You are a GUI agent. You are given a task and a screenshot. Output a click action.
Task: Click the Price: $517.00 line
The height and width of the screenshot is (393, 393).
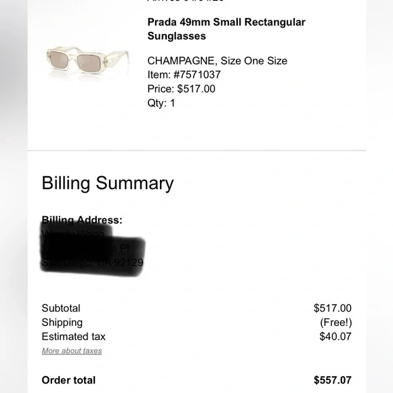pos(181,89)
